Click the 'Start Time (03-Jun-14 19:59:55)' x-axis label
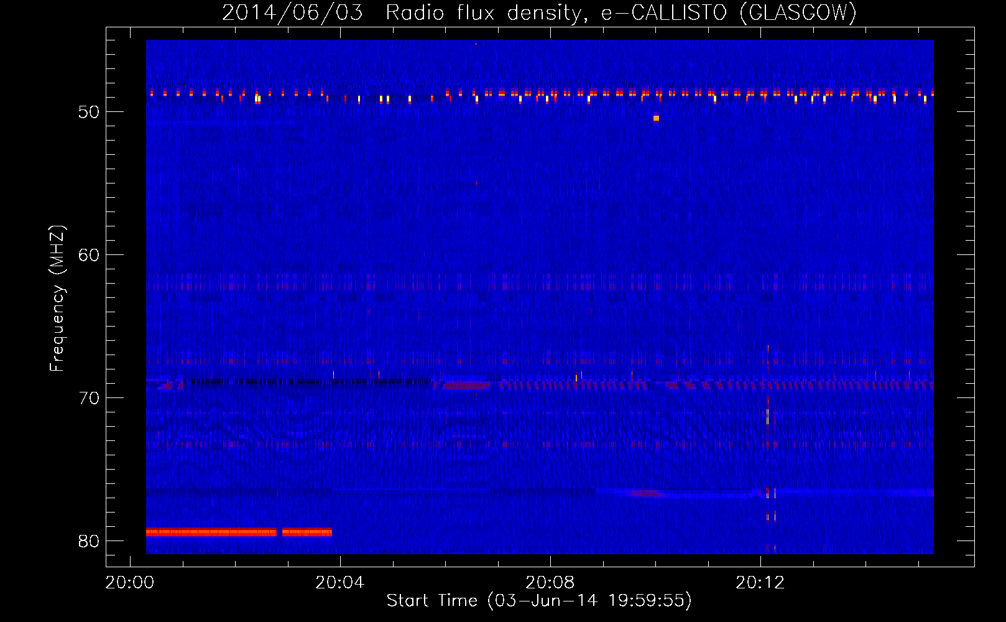Viewport: 1006px width, 622px height. (x=539, y=600)
